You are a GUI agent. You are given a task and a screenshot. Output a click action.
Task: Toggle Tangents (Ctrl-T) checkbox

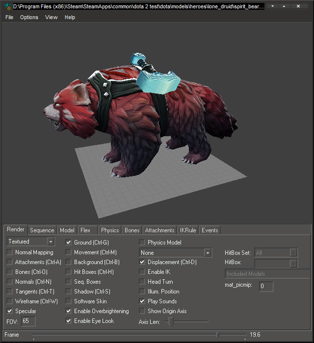tap(10, 292)
